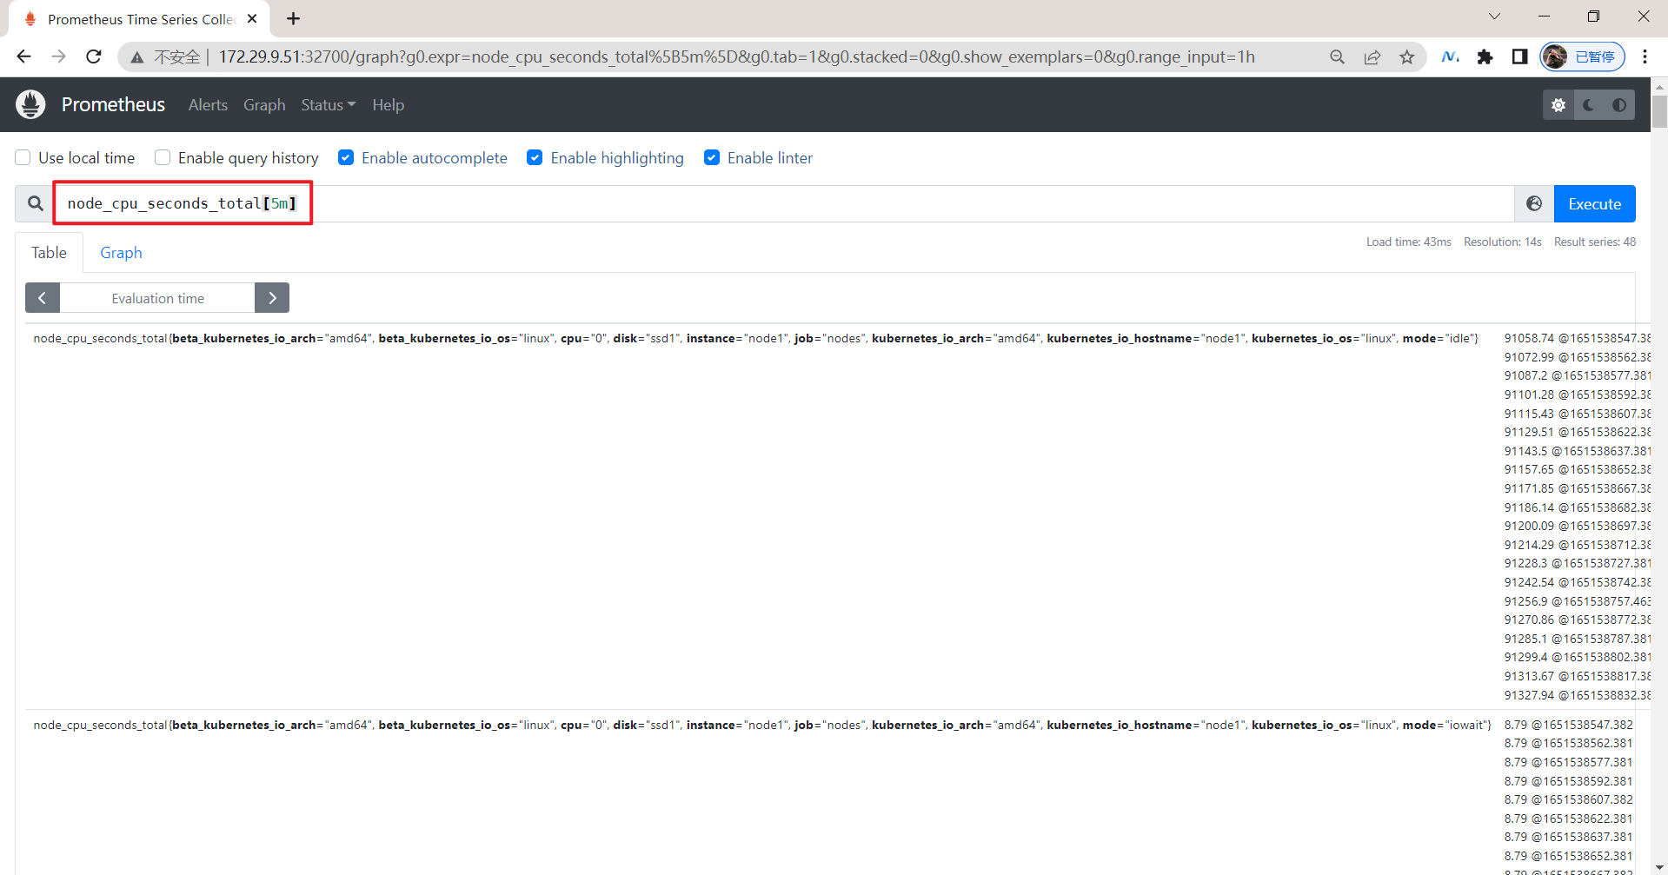The image size is (1668, 875).
Task: Click the Resolution: 14s text
Action: tap(1502, 242)
